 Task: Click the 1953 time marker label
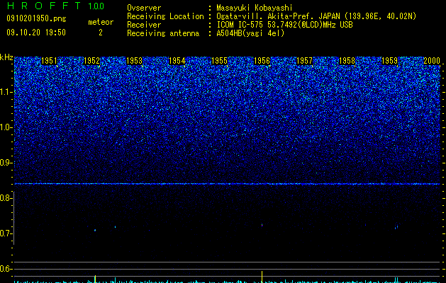(x=134, y=61)
